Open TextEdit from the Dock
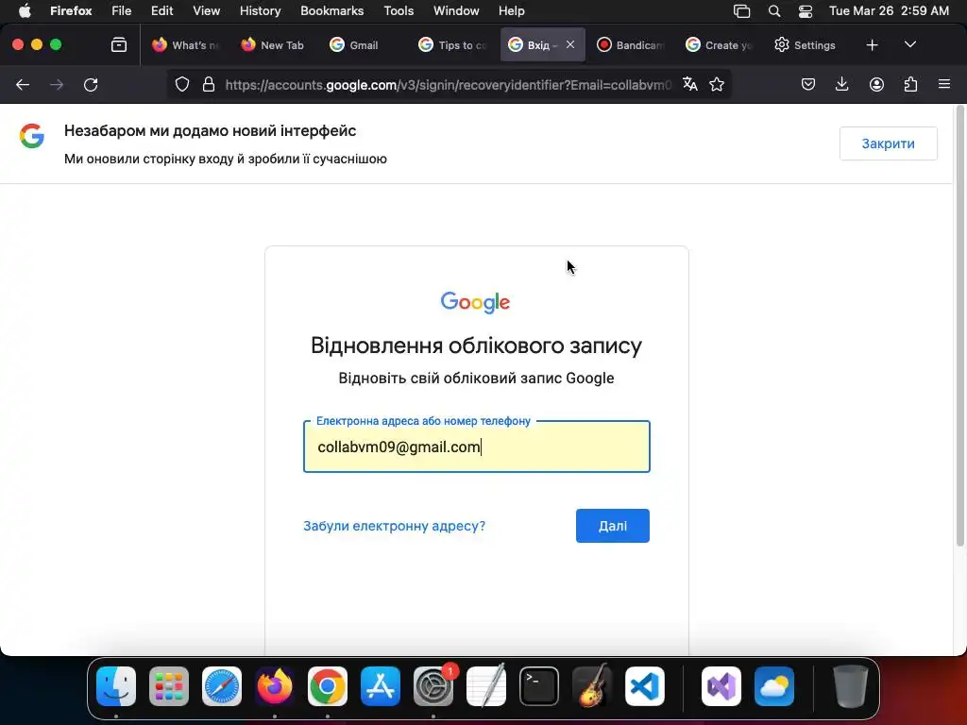This screenshot has height=725, width=967. pyautogui.click(x=486, y=686)
